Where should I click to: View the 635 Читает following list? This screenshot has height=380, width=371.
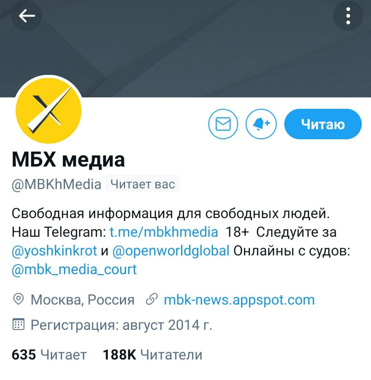coord(49,355)
